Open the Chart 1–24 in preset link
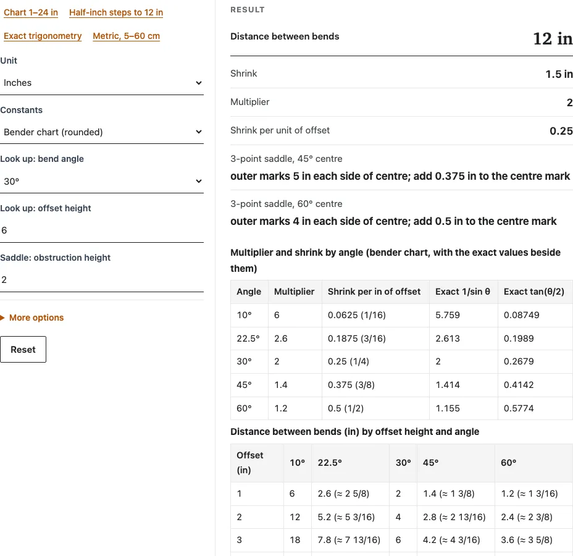Screen dimensions: 573x556 click(31, 12)
